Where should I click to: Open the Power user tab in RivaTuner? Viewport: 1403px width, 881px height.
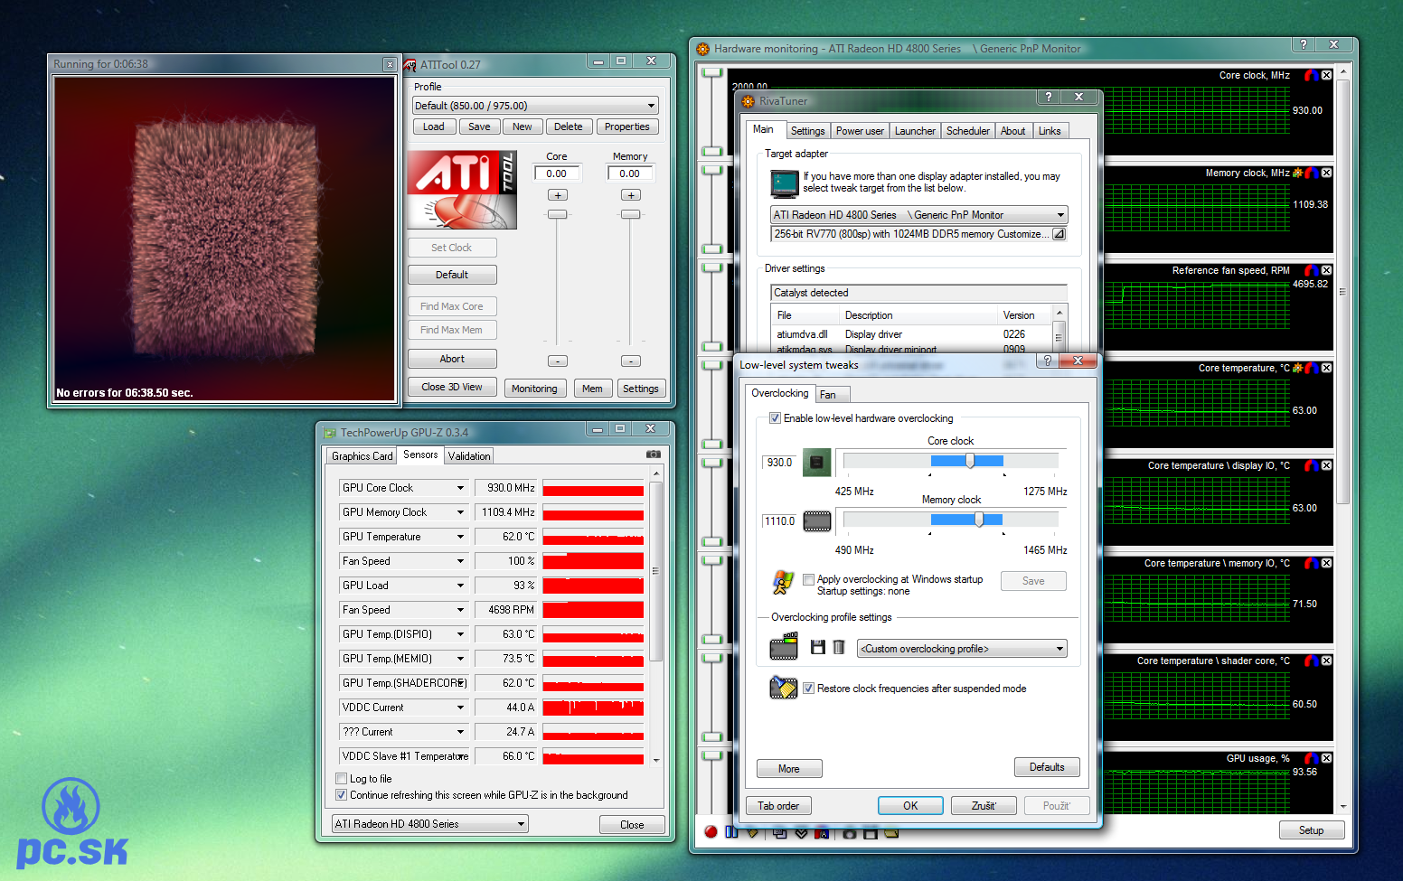click(860, 131)
